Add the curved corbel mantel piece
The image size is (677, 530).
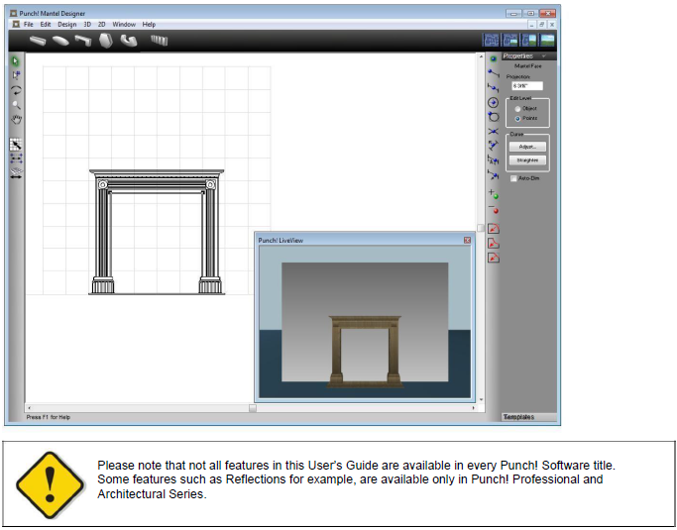point(129,41)
